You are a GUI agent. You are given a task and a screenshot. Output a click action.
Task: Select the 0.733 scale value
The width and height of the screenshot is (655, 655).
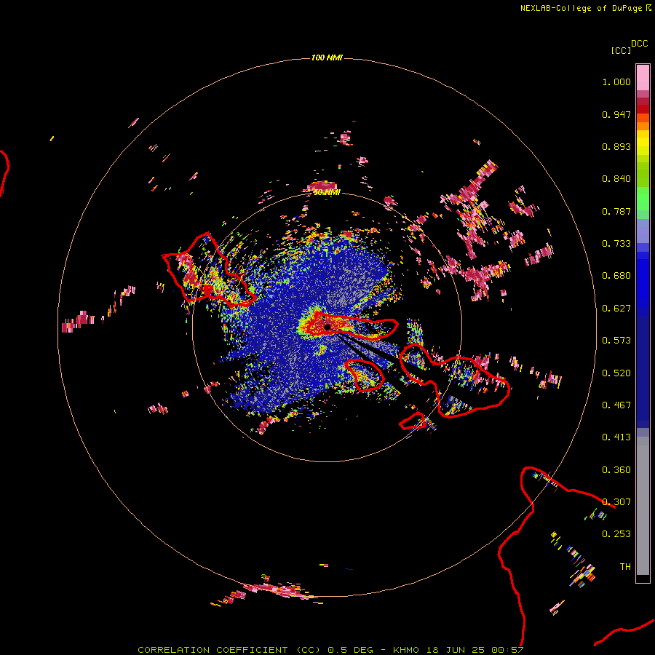pos(616,244)
